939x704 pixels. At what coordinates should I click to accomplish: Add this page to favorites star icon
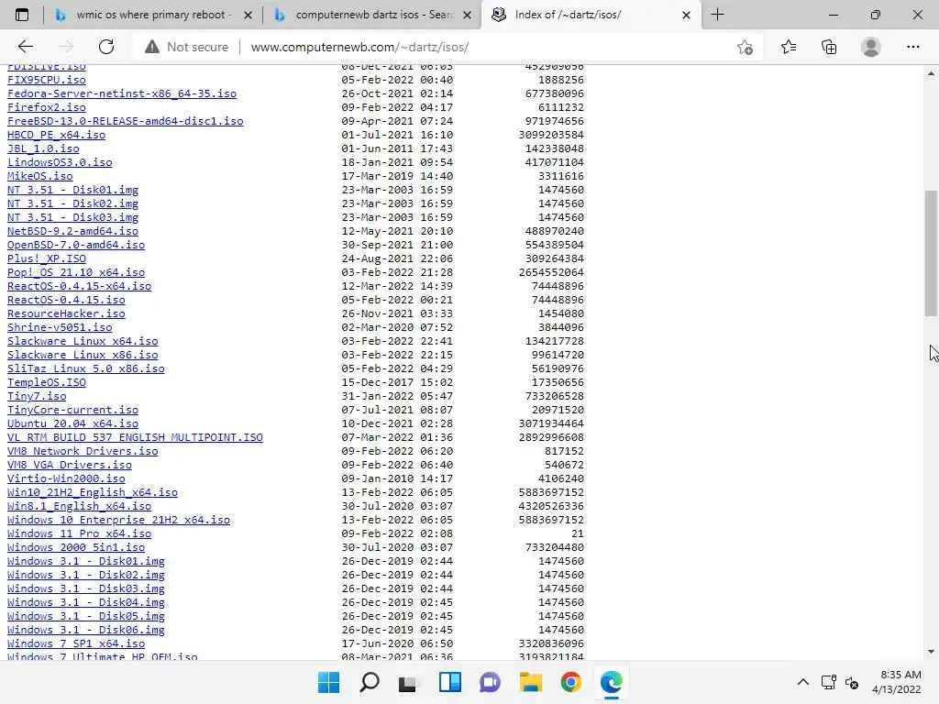tap(745, 47)
